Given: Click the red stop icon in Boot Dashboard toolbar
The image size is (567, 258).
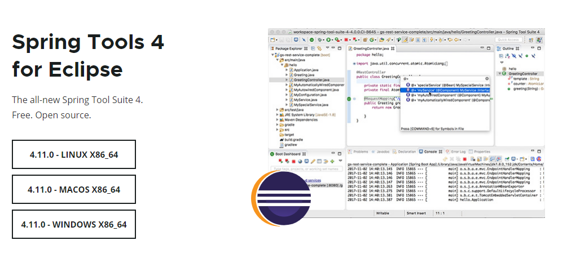Looking at the screenshot, I should coord(293,161).
